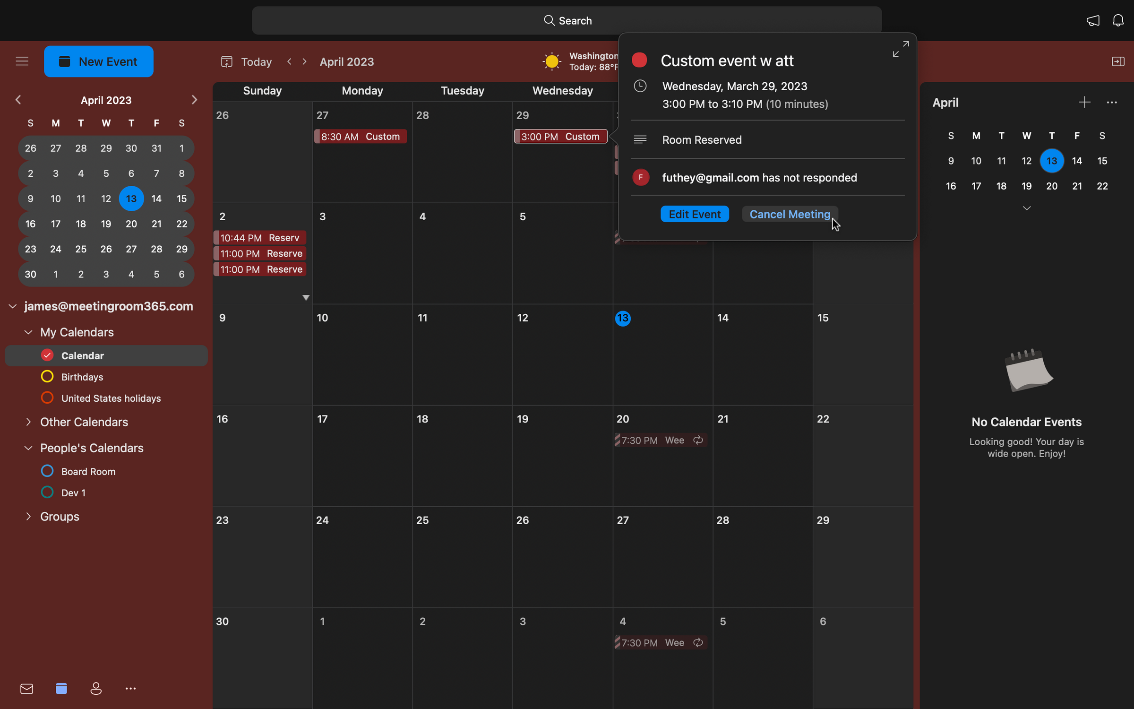Screen dimensions: 1134x709
Task: Toggle United States holidays calendar
Action: [x=46, y=398]
